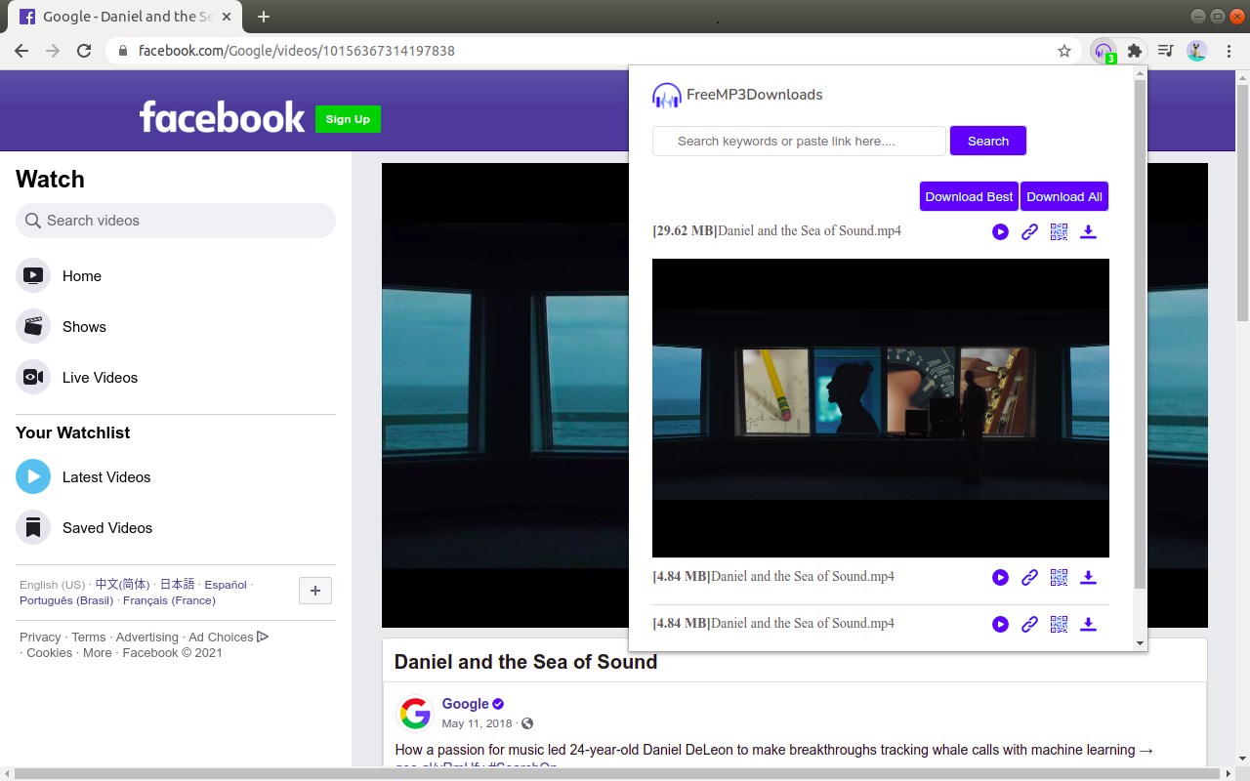The height and width of the screenshot is (781, 1250).
Task: Click the extension popup vertical scrollbar thumb
Action: (x=1140, y=335)
